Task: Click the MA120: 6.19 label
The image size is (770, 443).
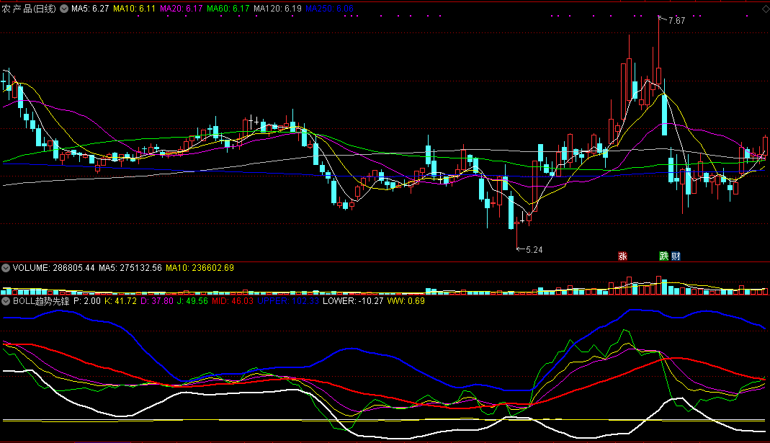Action: [277, 9]
